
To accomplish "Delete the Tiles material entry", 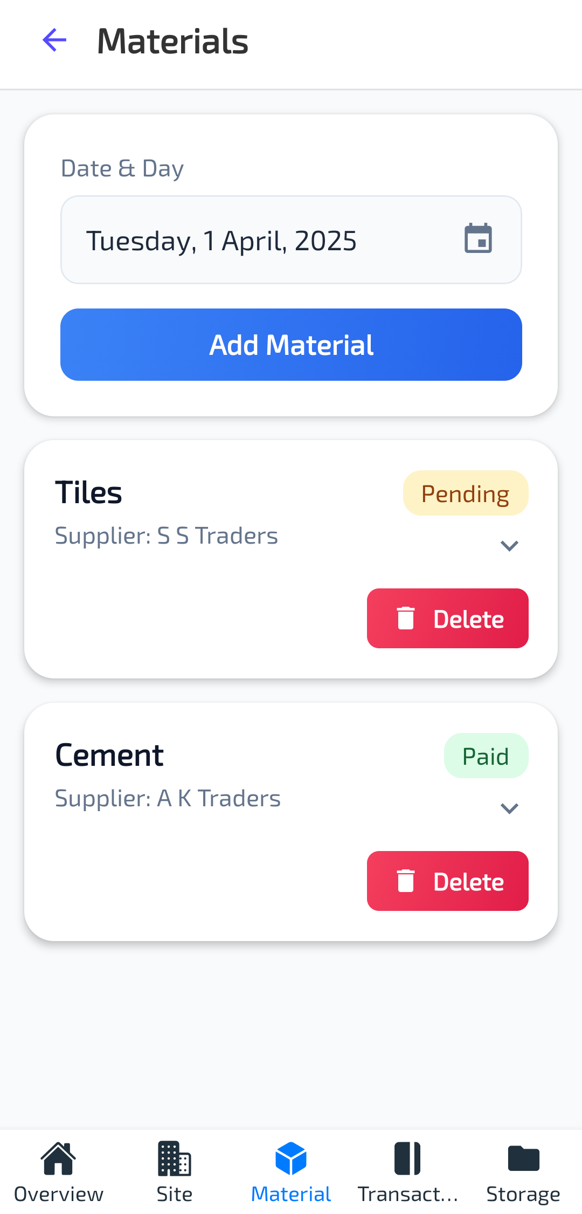I will click(448, 619).
